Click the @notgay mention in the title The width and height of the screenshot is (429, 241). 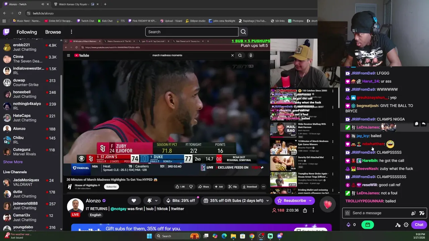click(118, 209)
